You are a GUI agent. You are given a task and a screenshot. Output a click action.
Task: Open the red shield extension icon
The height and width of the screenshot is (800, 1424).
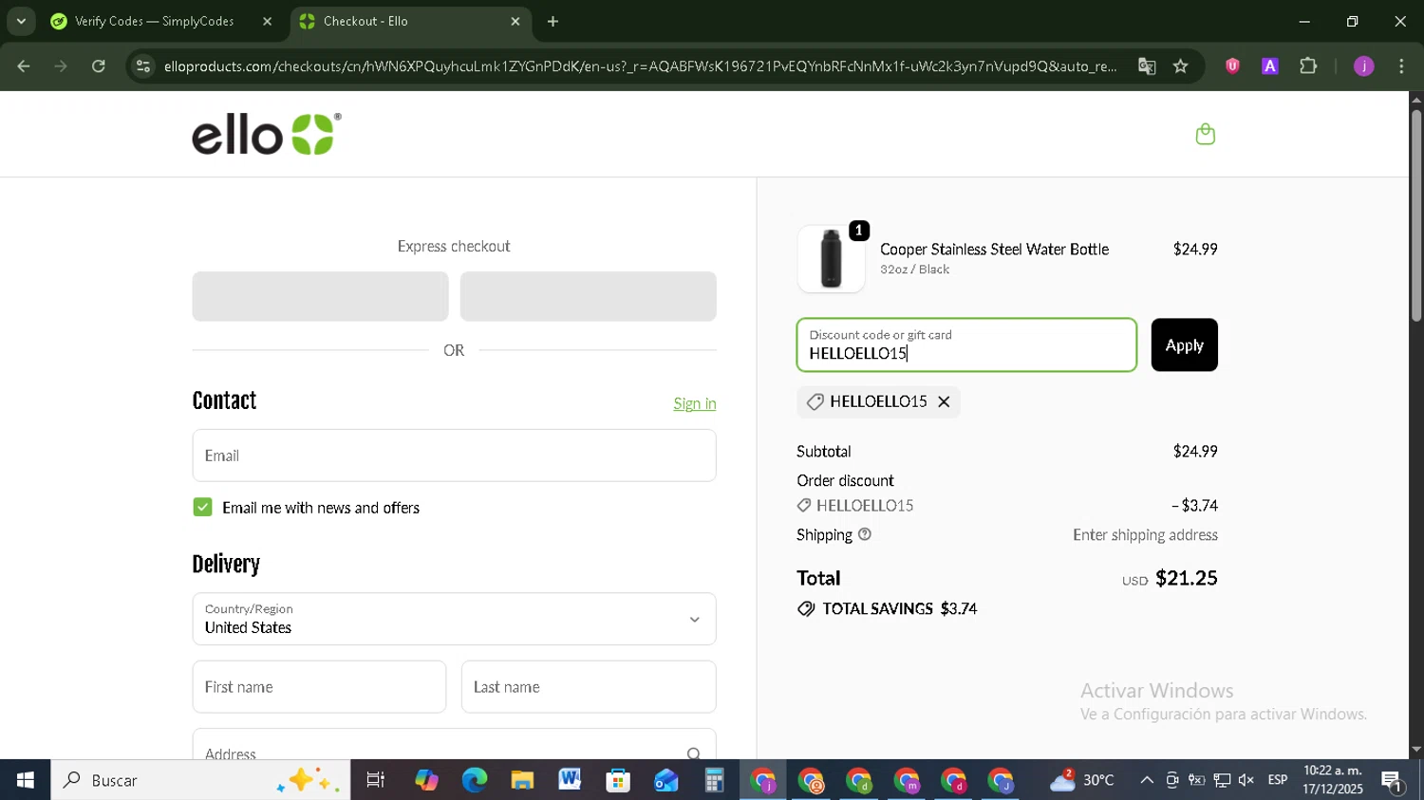click(x=1232, y=66)
